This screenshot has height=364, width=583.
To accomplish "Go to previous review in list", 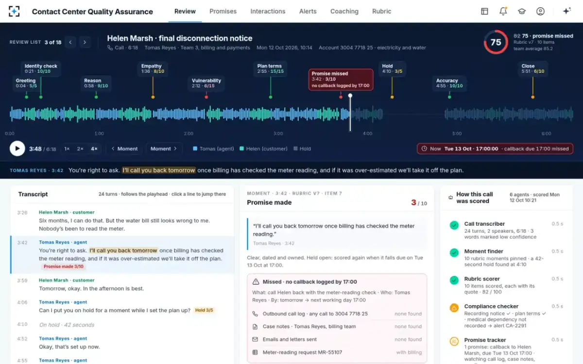I will click(x=70, y=42).
